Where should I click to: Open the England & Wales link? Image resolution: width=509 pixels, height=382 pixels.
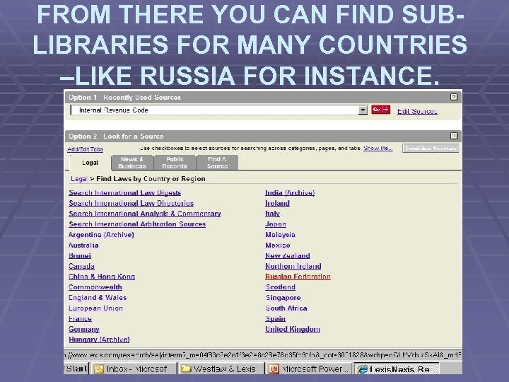(x=98, y=298)
